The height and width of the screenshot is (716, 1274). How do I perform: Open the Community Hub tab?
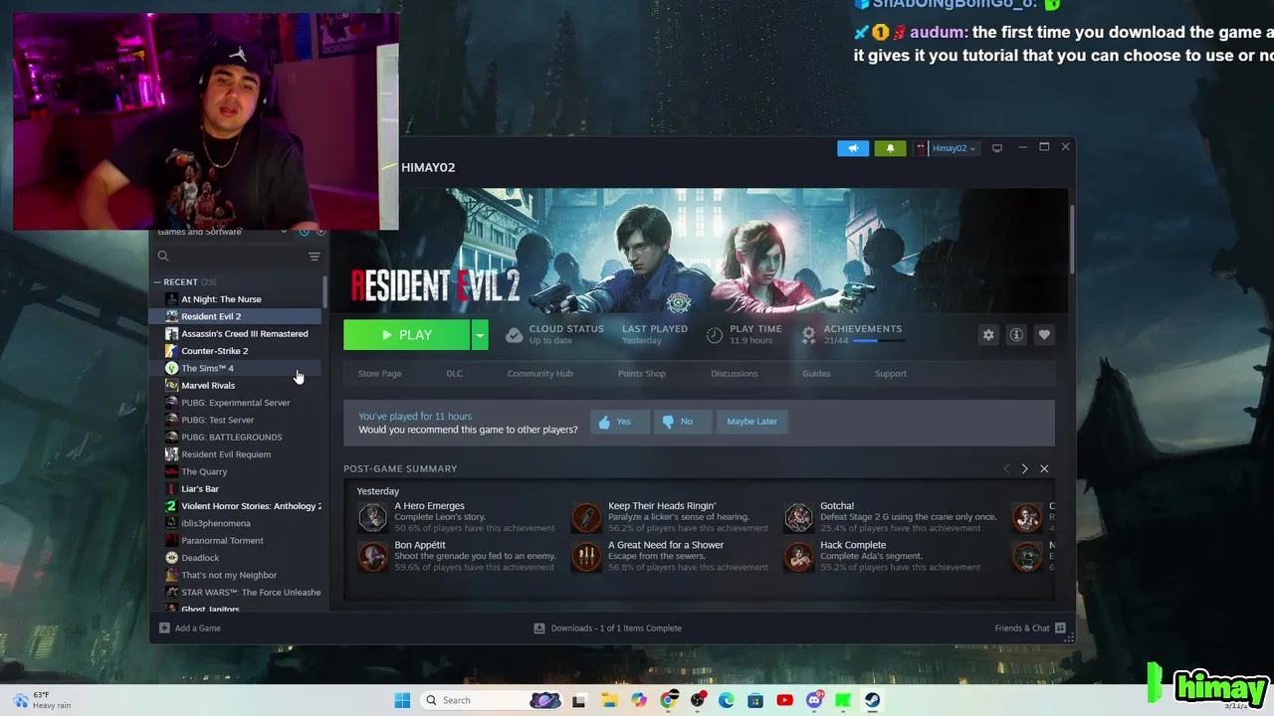(x=539, y=374)
